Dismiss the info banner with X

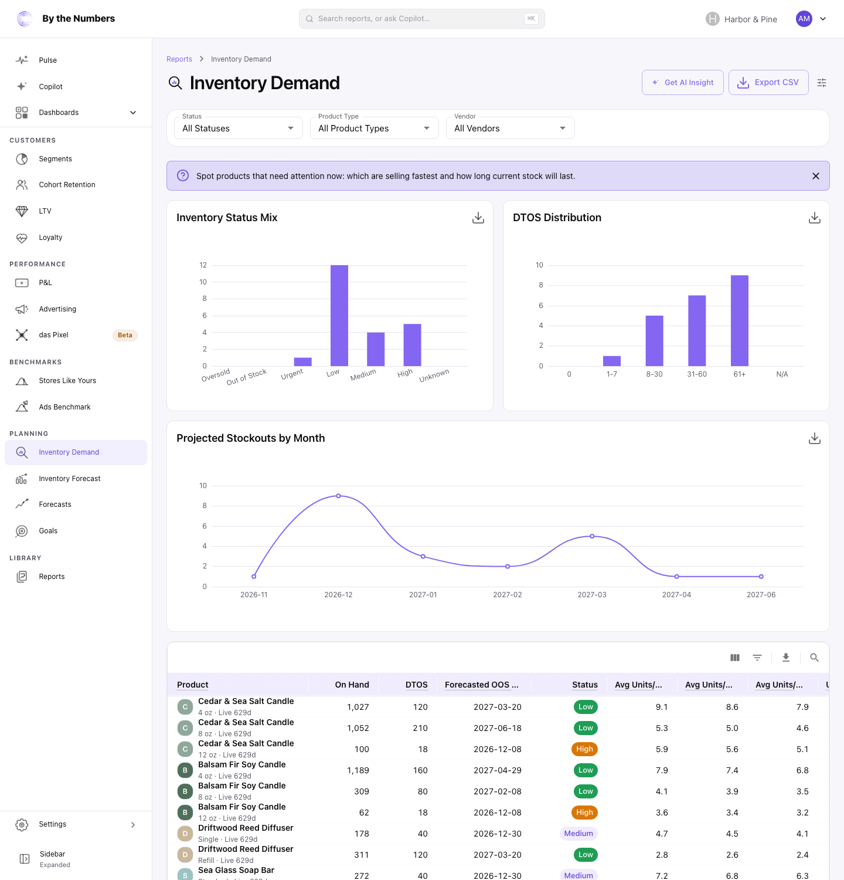coord(816,176)
